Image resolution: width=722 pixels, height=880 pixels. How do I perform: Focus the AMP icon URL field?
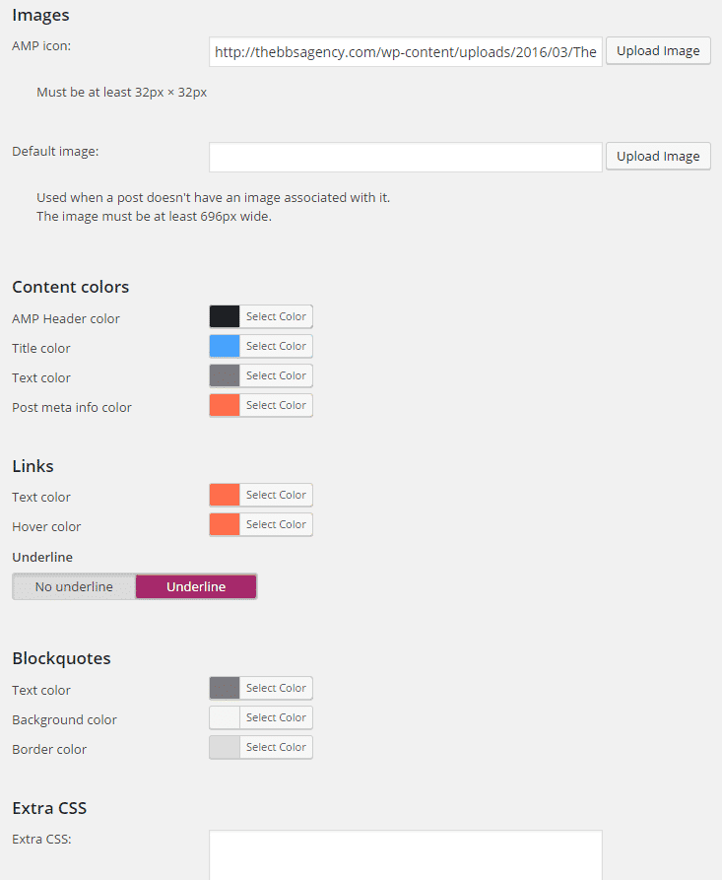coord(406,51)
